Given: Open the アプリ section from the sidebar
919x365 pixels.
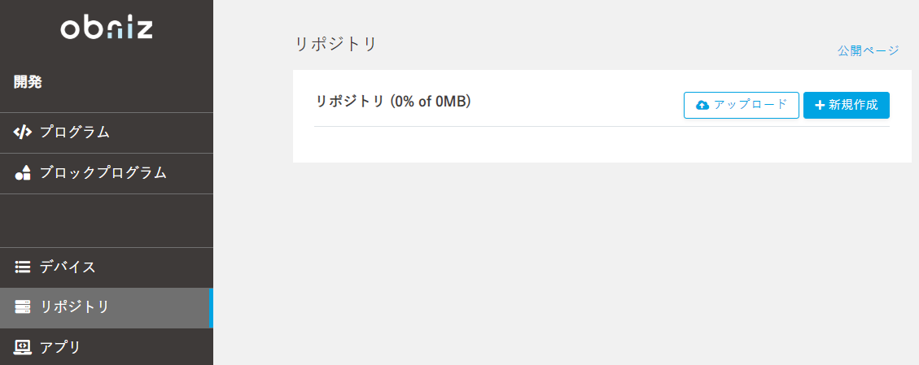Looking at the screenshot, I should coord(107,347).
